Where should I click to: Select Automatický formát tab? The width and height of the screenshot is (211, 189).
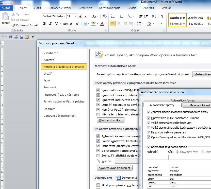click(183, 100)
